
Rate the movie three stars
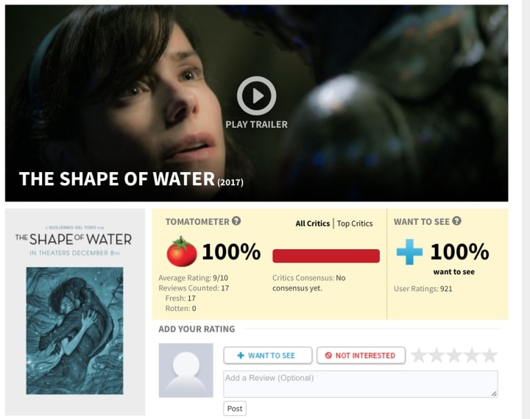click(454, 355)
